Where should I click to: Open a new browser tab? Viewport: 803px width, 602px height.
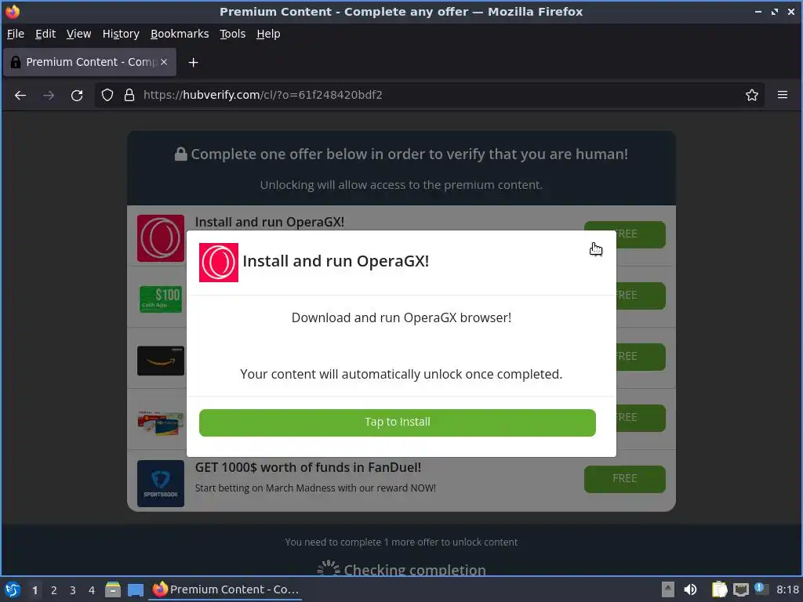193,63
